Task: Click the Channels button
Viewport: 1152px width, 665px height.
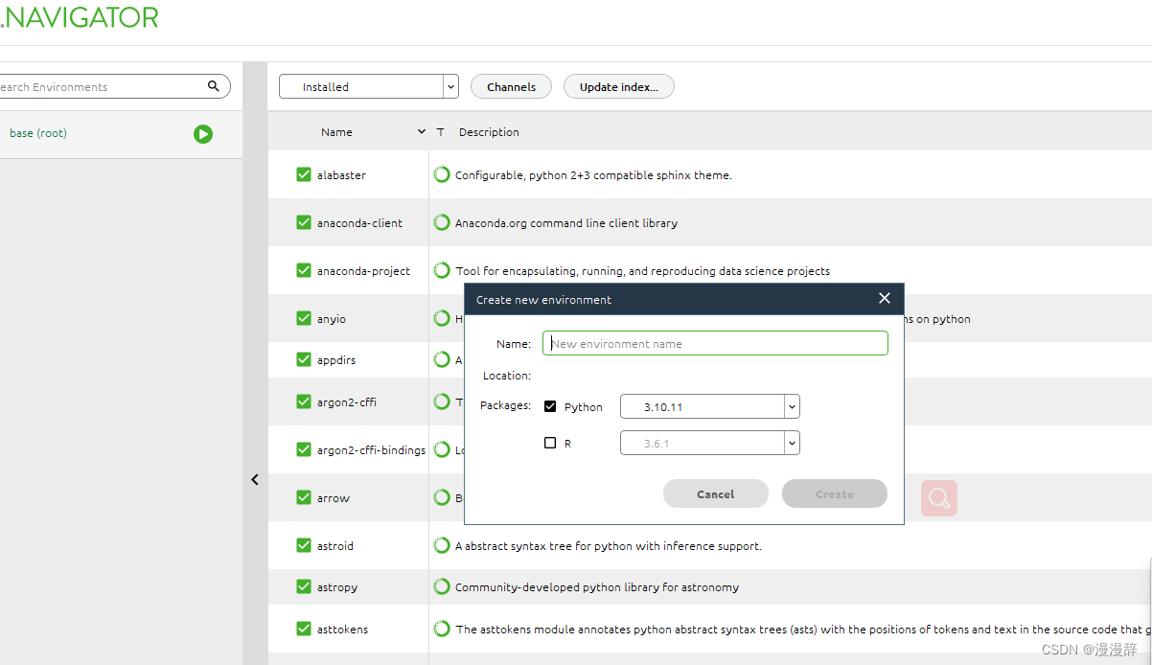Action: (x=511, y=86)
